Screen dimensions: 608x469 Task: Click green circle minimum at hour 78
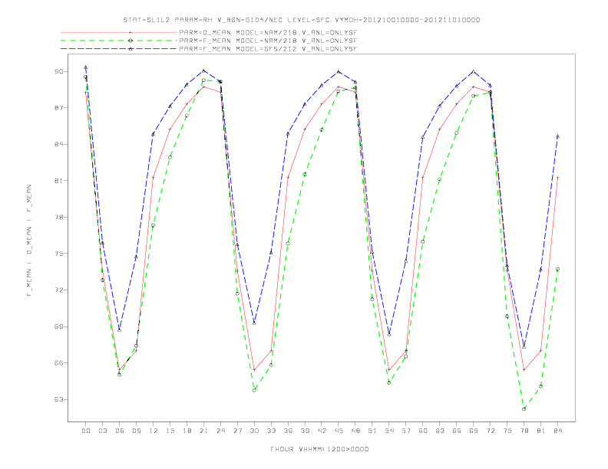(524, 409)
